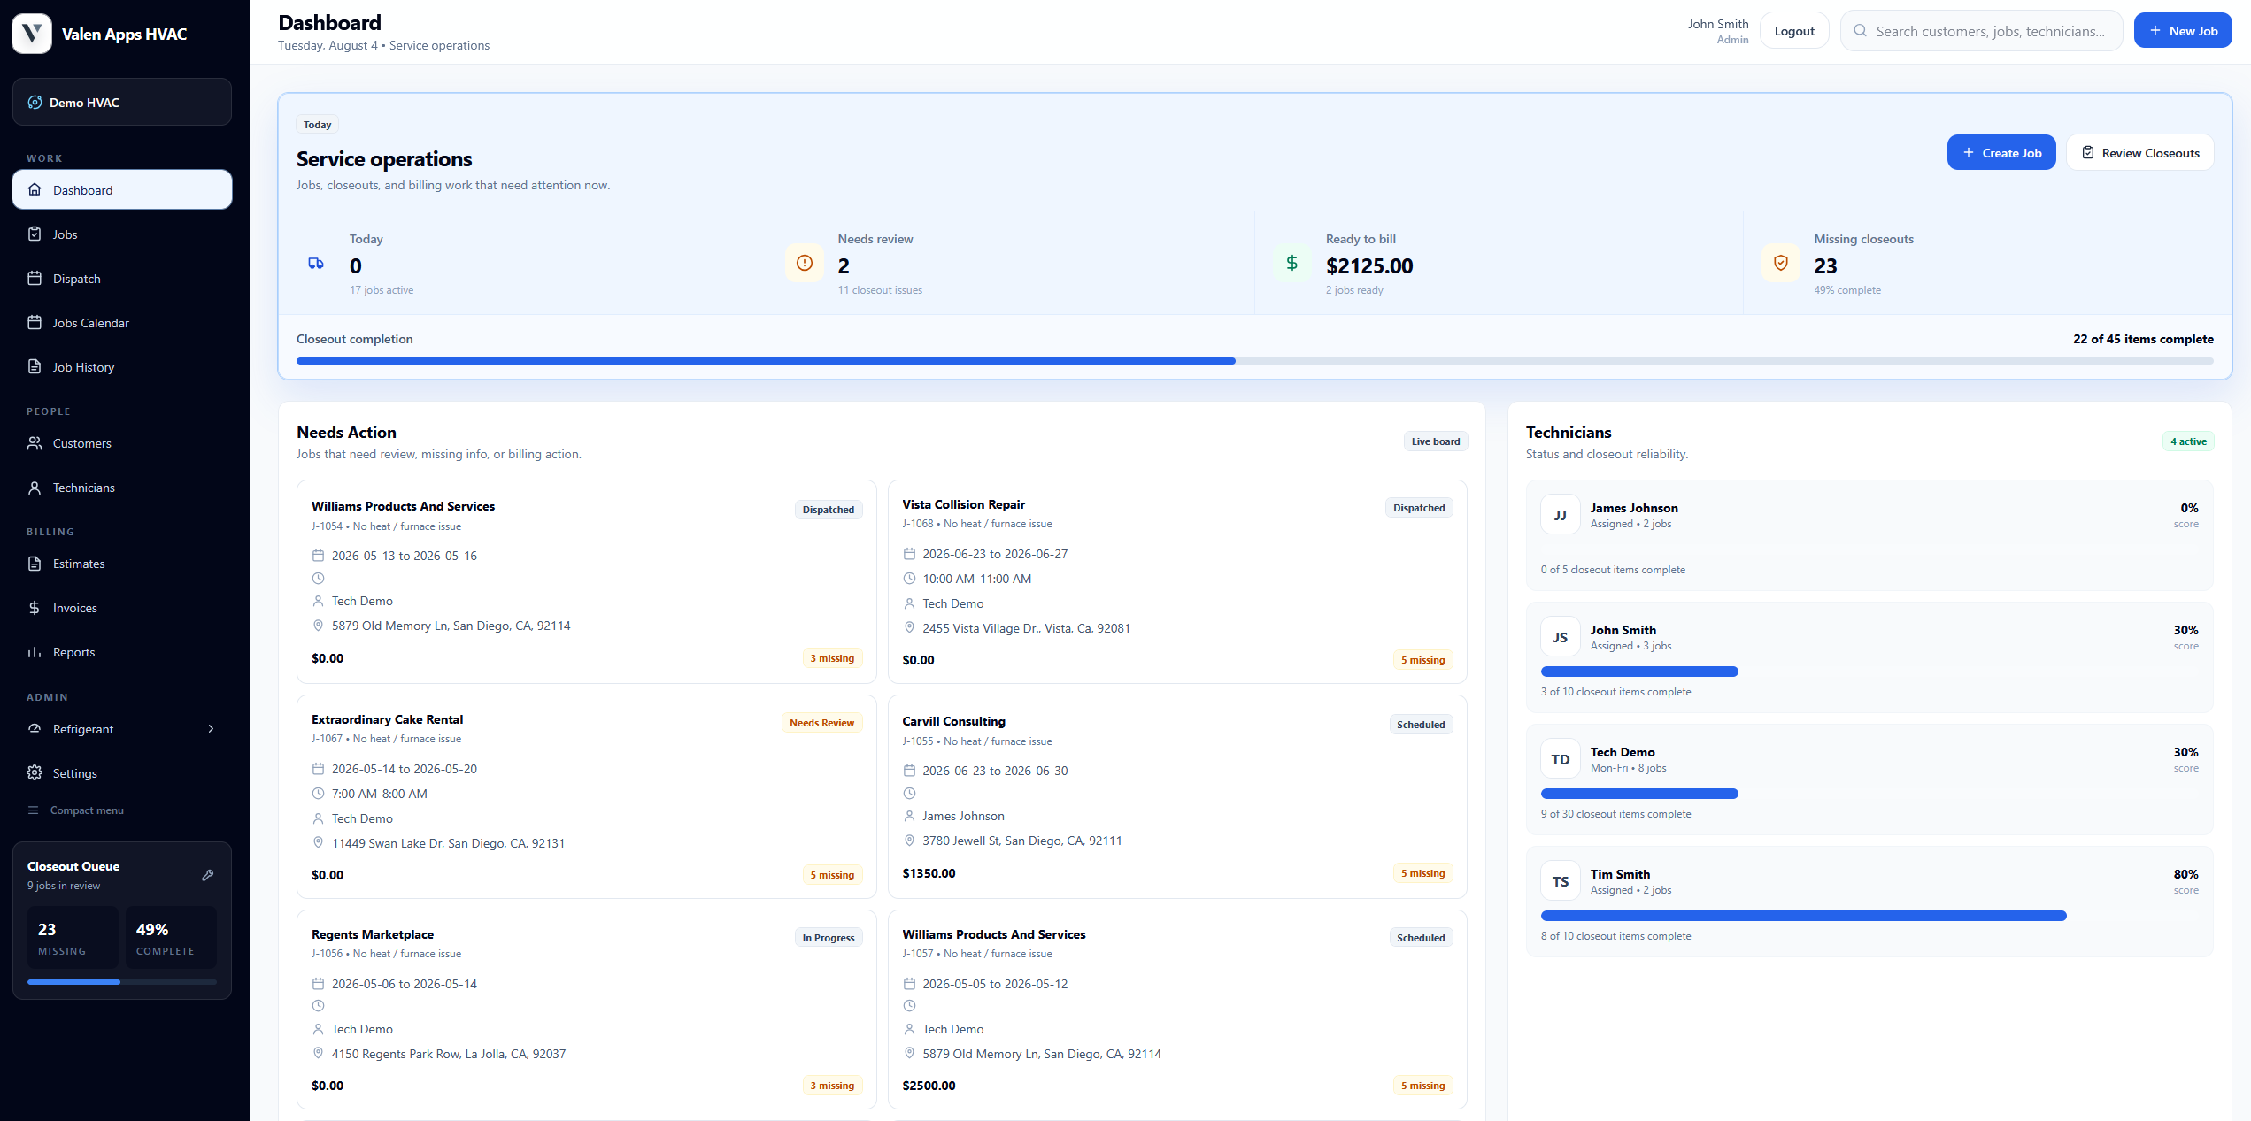Open the Dashboard menu item
2251x1121 pixels.
point(122,189)
